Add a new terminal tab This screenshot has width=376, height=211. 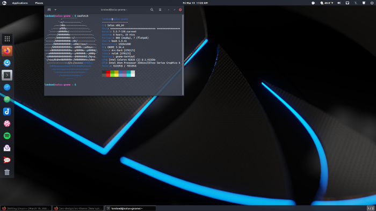(49, 10)
